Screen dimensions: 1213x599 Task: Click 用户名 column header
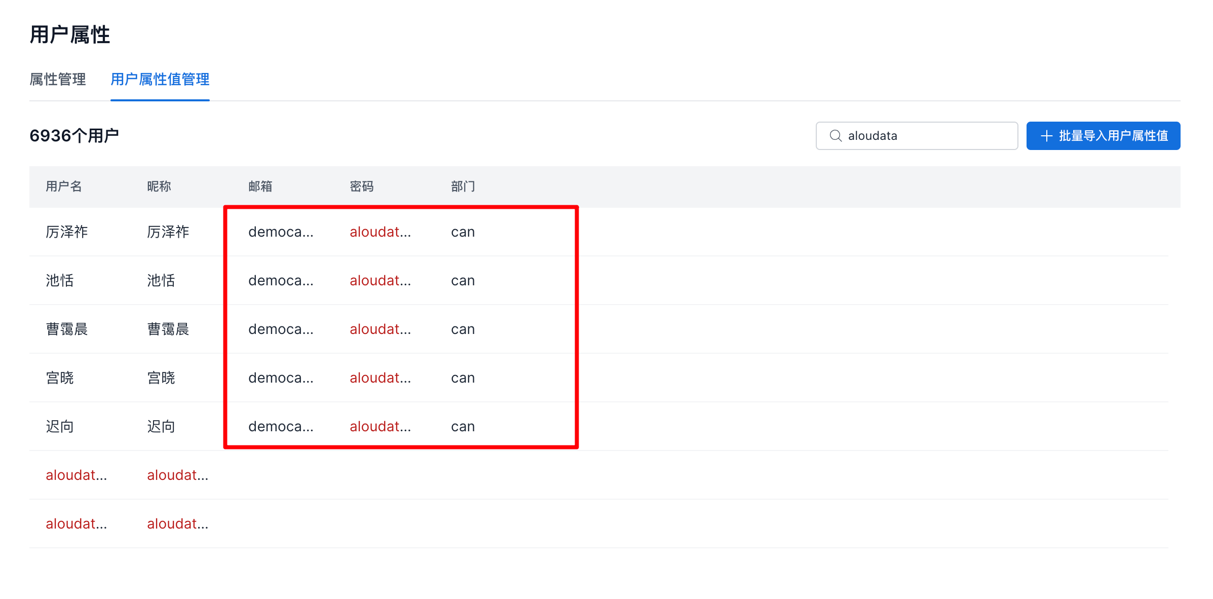[x=64, y=186]
